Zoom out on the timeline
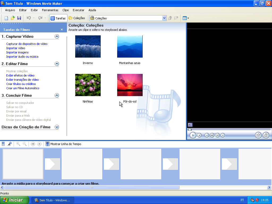The height and width of the screenshot is (204, 272). pyautogui.click(x=25, y=144)
